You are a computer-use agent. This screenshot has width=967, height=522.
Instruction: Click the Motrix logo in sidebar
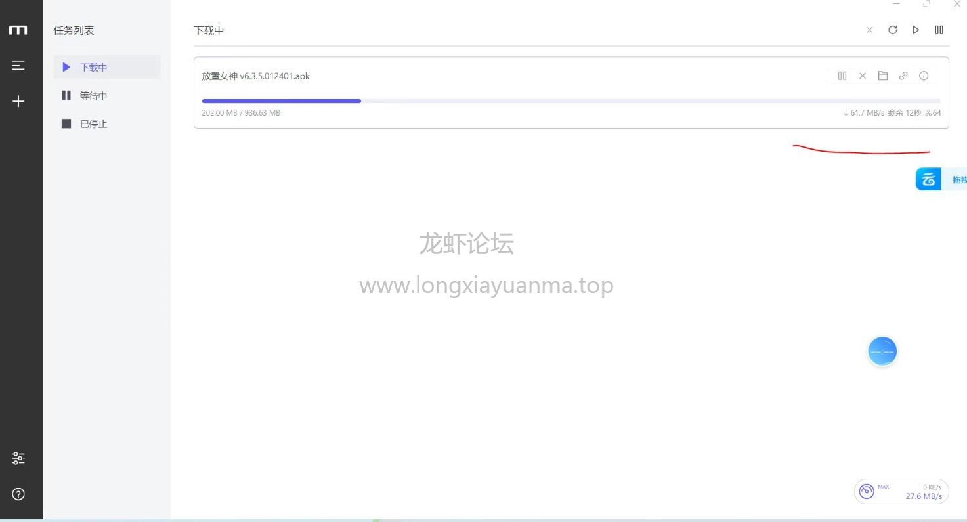[x=18, y=30]
